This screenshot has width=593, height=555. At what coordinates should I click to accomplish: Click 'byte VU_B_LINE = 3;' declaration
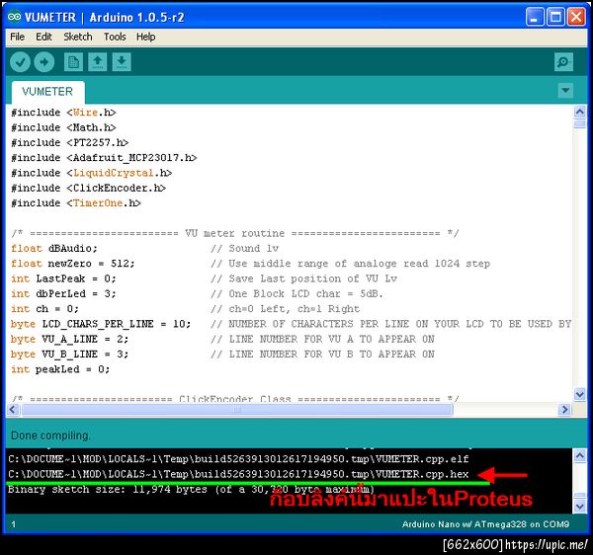pyautogui.click(x=70, y=355)
